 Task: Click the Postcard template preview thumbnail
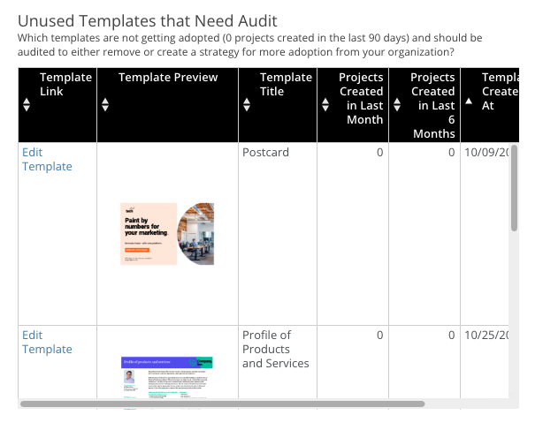click(x=167, y=234)
